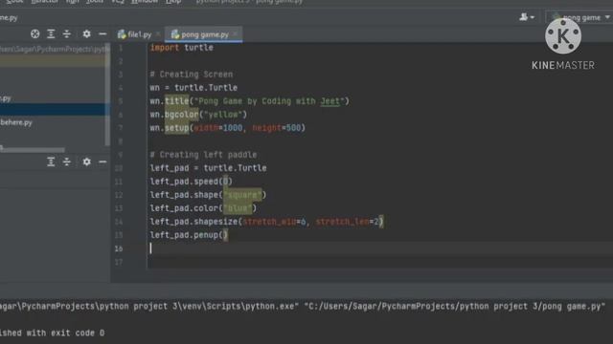Expand all in the top project toolbar
This screenshot has width=613, height=344.
[x=51, y=34]
